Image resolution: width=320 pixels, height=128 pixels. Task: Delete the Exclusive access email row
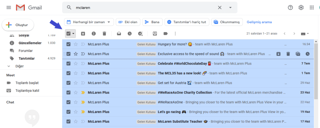288,54
